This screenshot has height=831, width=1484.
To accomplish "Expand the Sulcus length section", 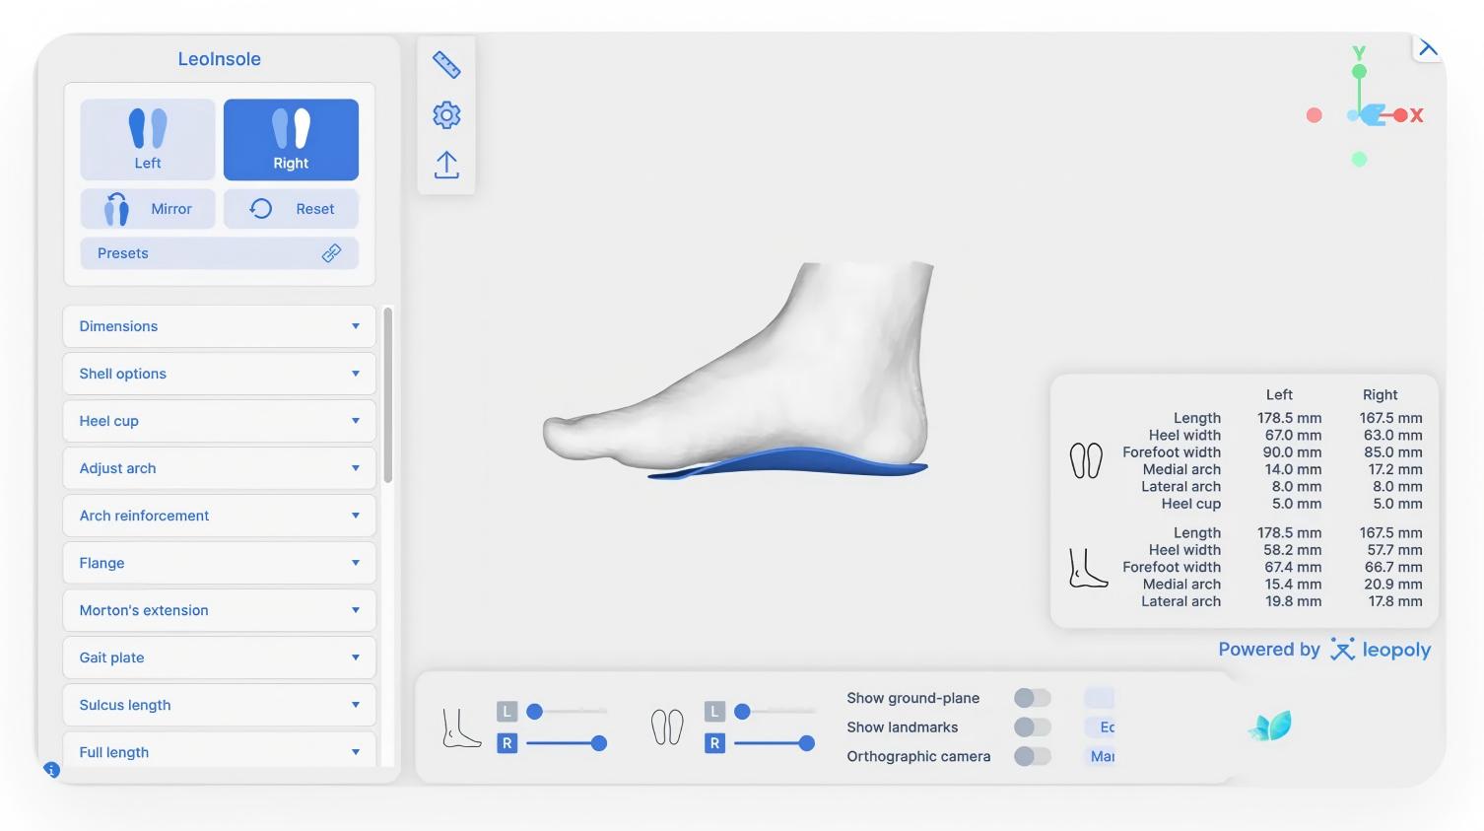I will (219, 705).
